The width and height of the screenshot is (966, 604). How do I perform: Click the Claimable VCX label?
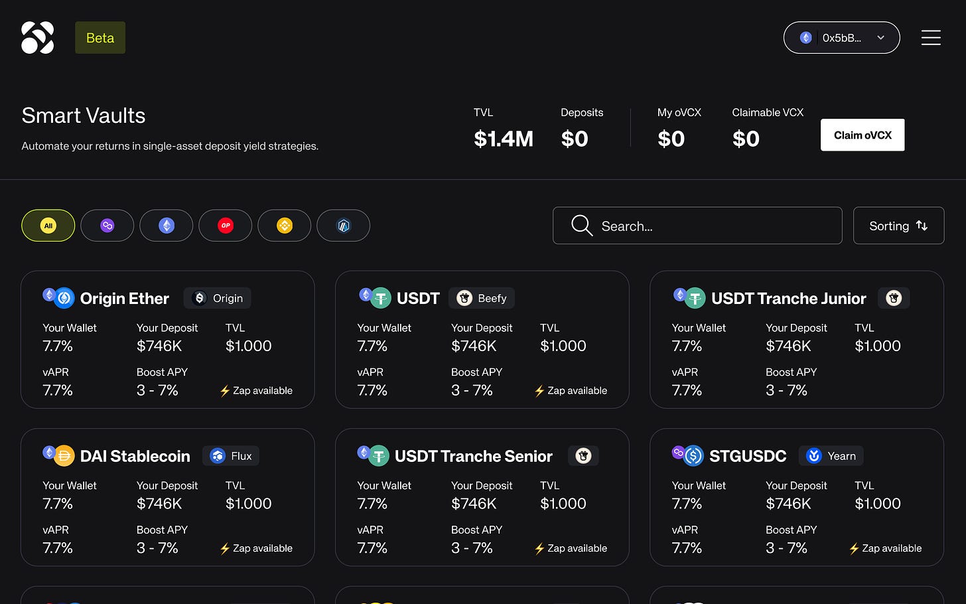768,113
